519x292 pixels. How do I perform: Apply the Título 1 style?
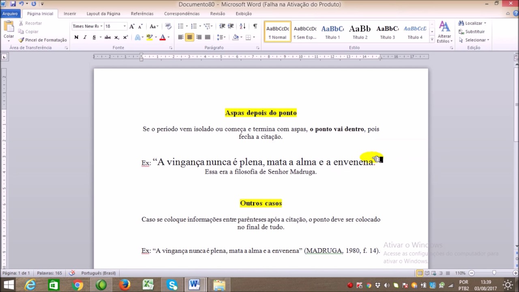(332, 32)
